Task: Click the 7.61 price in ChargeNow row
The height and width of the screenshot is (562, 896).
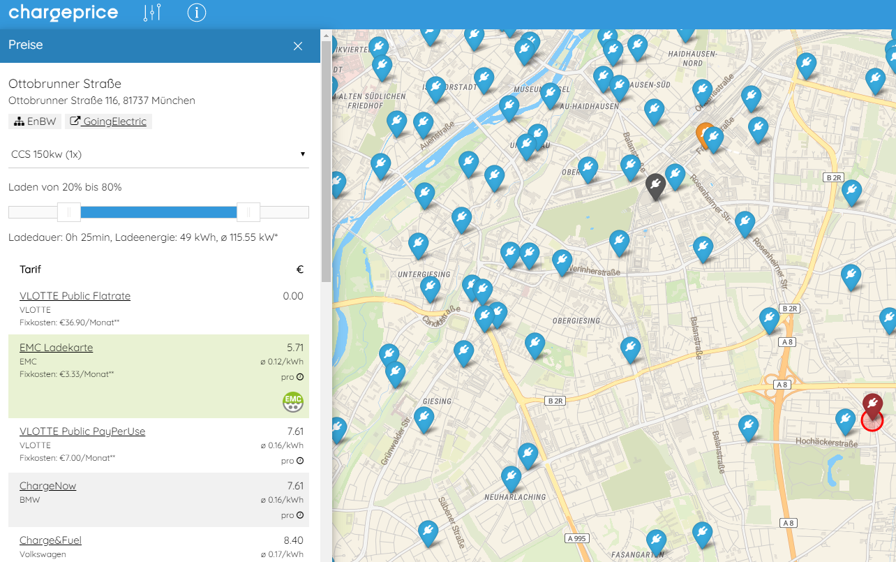Action: [x=295, y=486]
